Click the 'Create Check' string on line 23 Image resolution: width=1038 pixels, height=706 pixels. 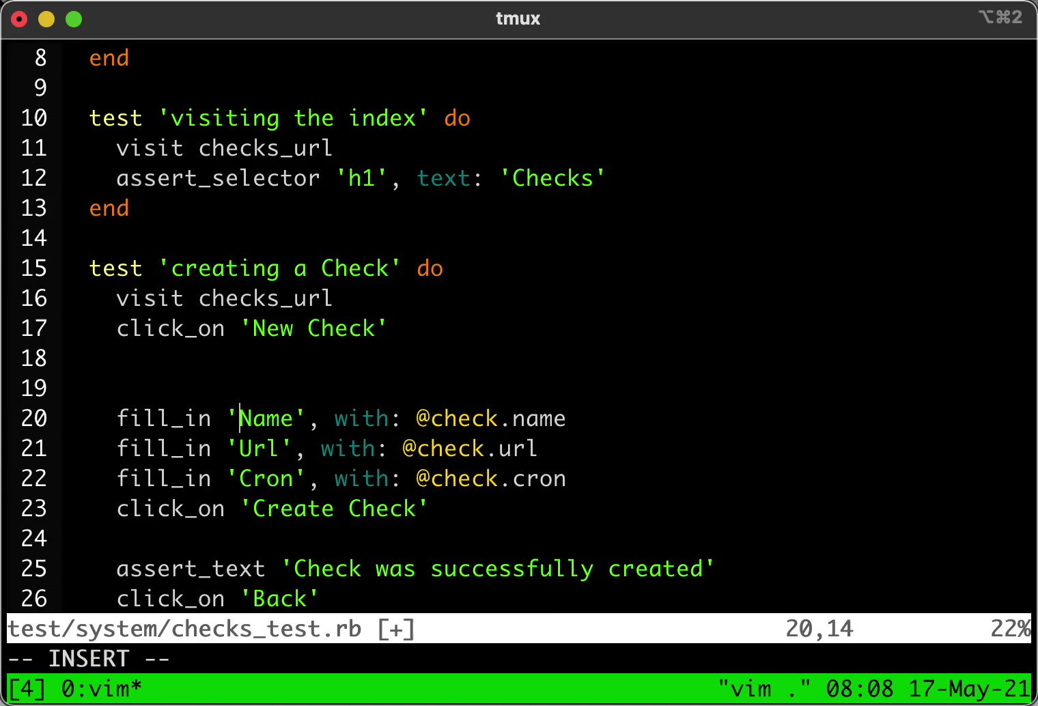coord(334,508)
